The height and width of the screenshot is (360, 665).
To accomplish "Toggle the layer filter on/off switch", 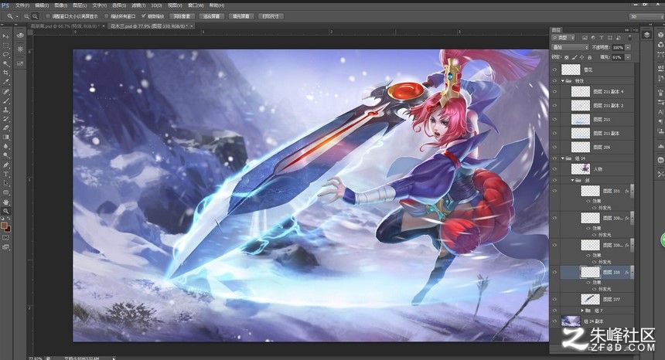I will [x=629, y=38].
